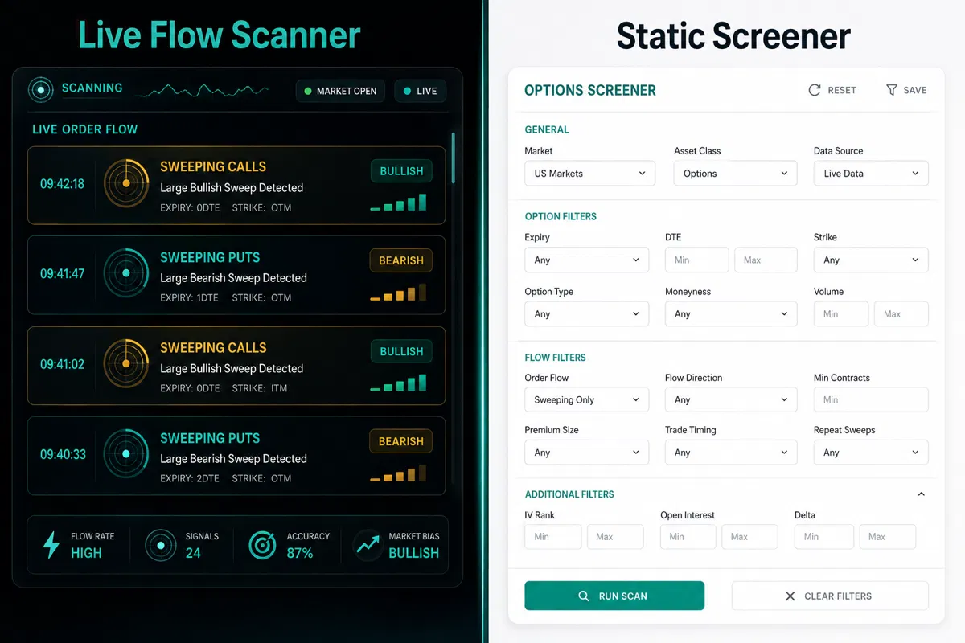Open the Expiry dropdown

click(x=587, y=260)
